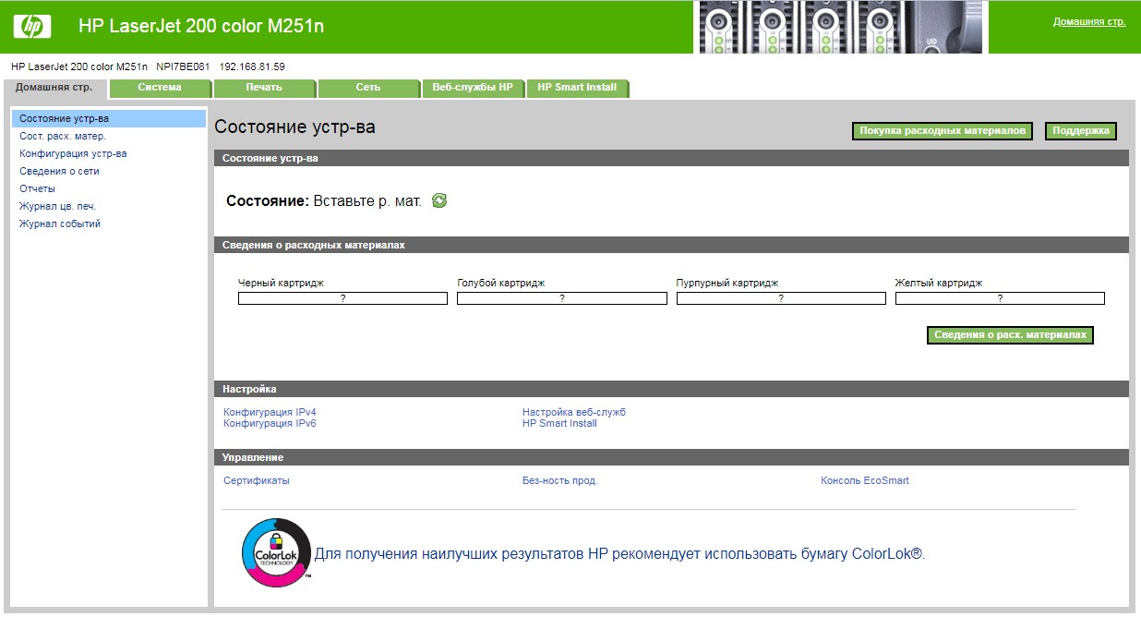Switch to the Печать tab

point(264,88)
